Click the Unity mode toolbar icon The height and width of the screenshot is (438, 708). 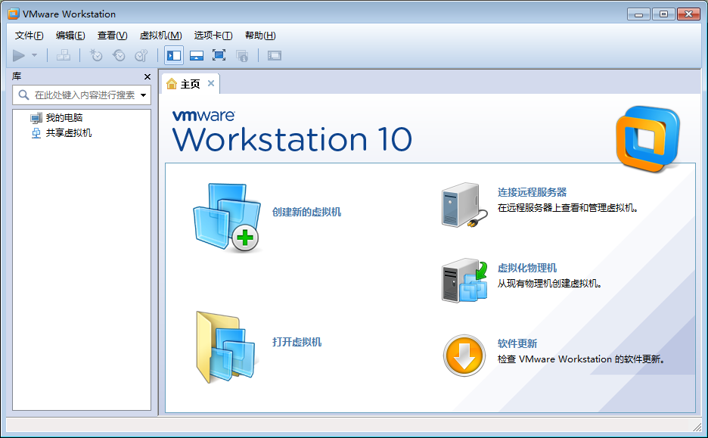[x=242, y=55]
